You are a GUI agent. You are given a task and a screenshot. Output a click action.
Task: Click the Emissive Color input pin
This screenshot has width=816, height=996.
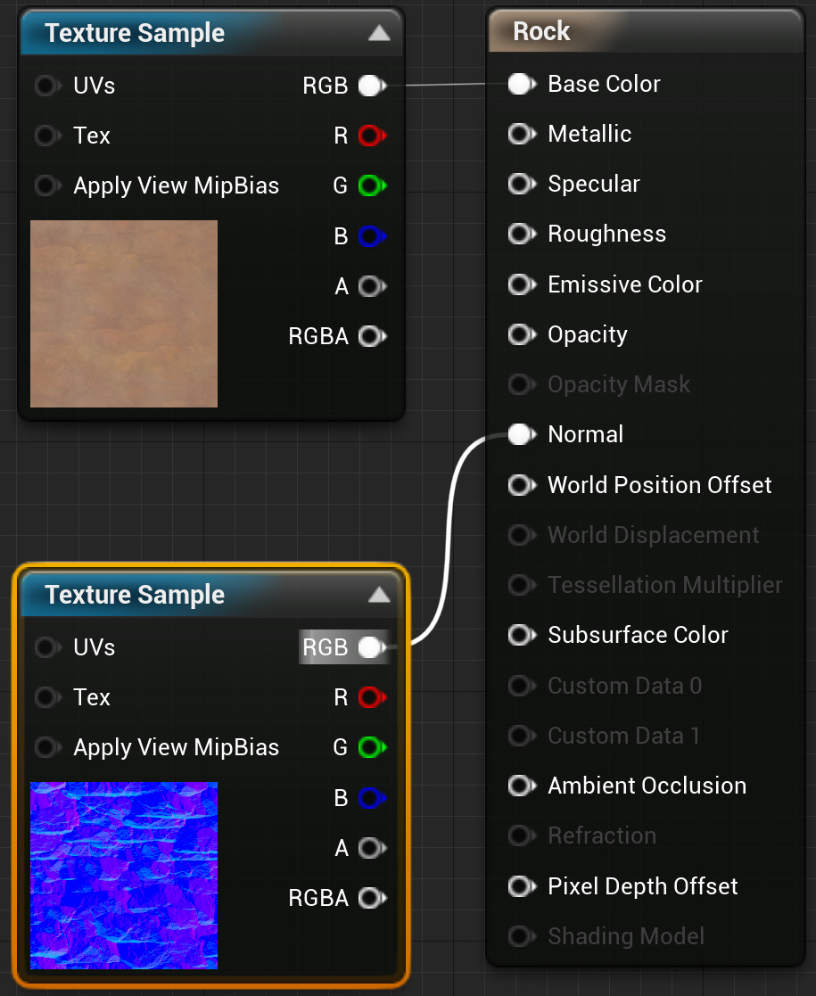(x=520, y=284)
